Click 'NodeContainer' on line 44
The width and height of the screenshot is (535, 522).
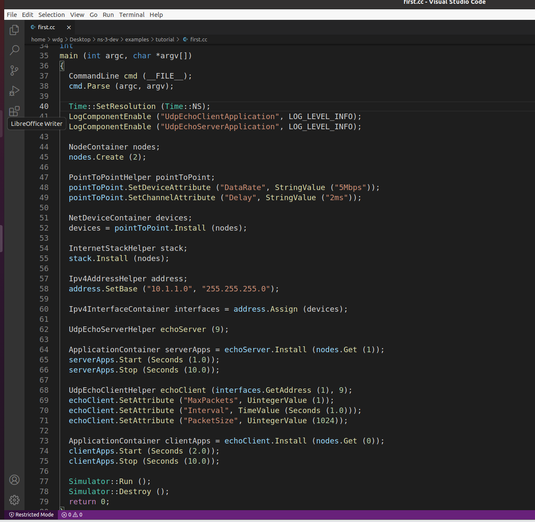point(98,147)
